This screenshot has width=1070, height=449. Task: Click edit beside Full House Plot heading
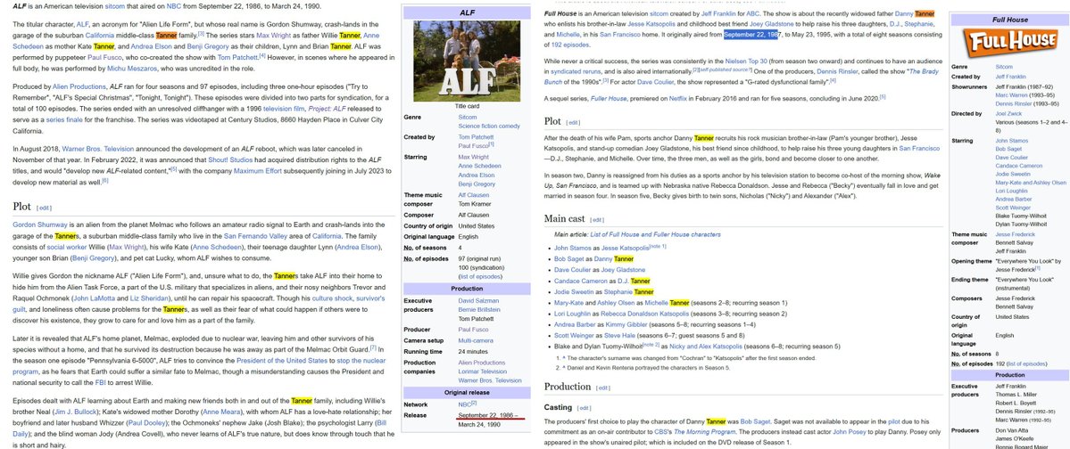click(x=573, y=123)
